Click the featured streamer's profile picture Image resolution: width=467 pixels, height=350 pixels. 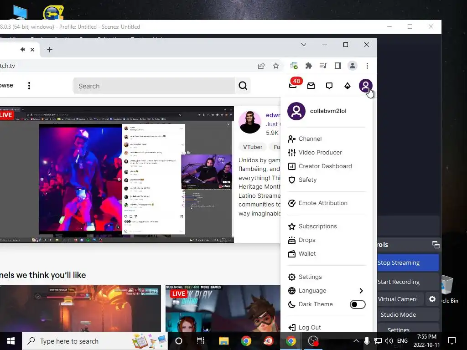coord(250,122)
